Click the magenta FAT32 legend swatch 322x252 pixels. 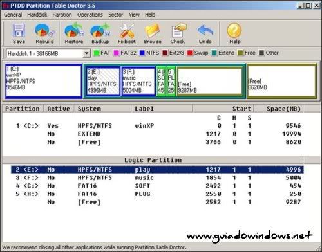point(117,53)
